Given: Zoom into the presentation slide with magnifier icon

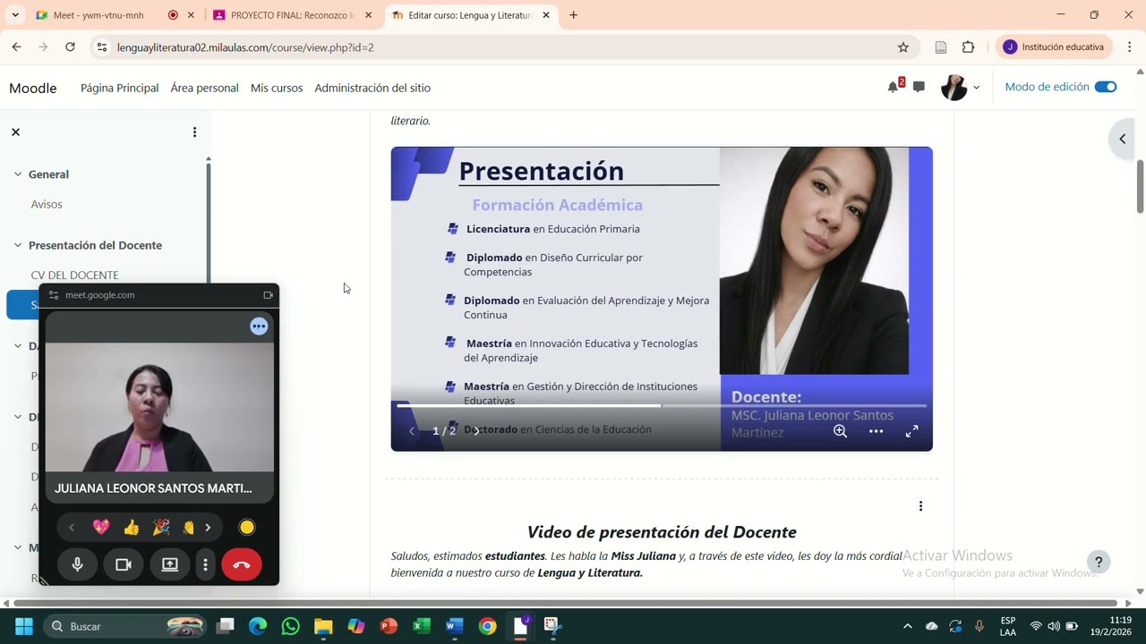Looking at the screenshot, I should (x=840, y=431).
